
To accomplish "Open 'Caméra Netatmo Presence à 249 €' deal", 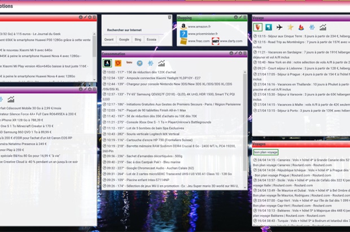I will 23,144.
